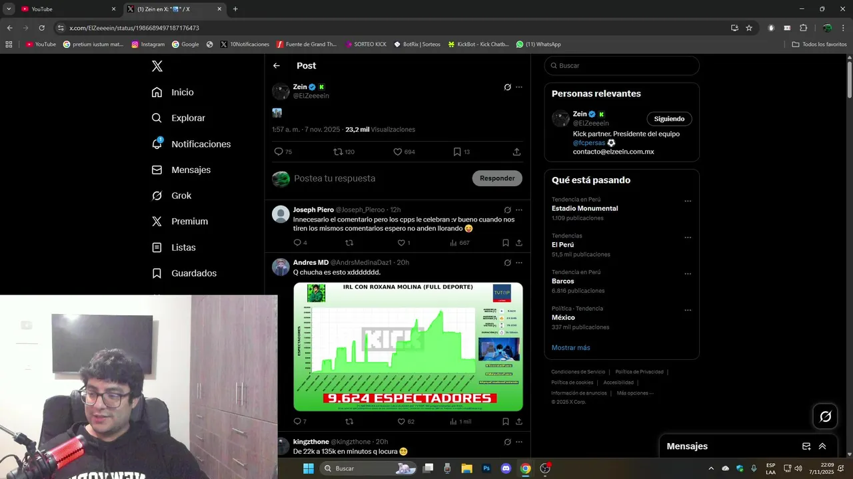Open more options for México trend

pos(688,310)
